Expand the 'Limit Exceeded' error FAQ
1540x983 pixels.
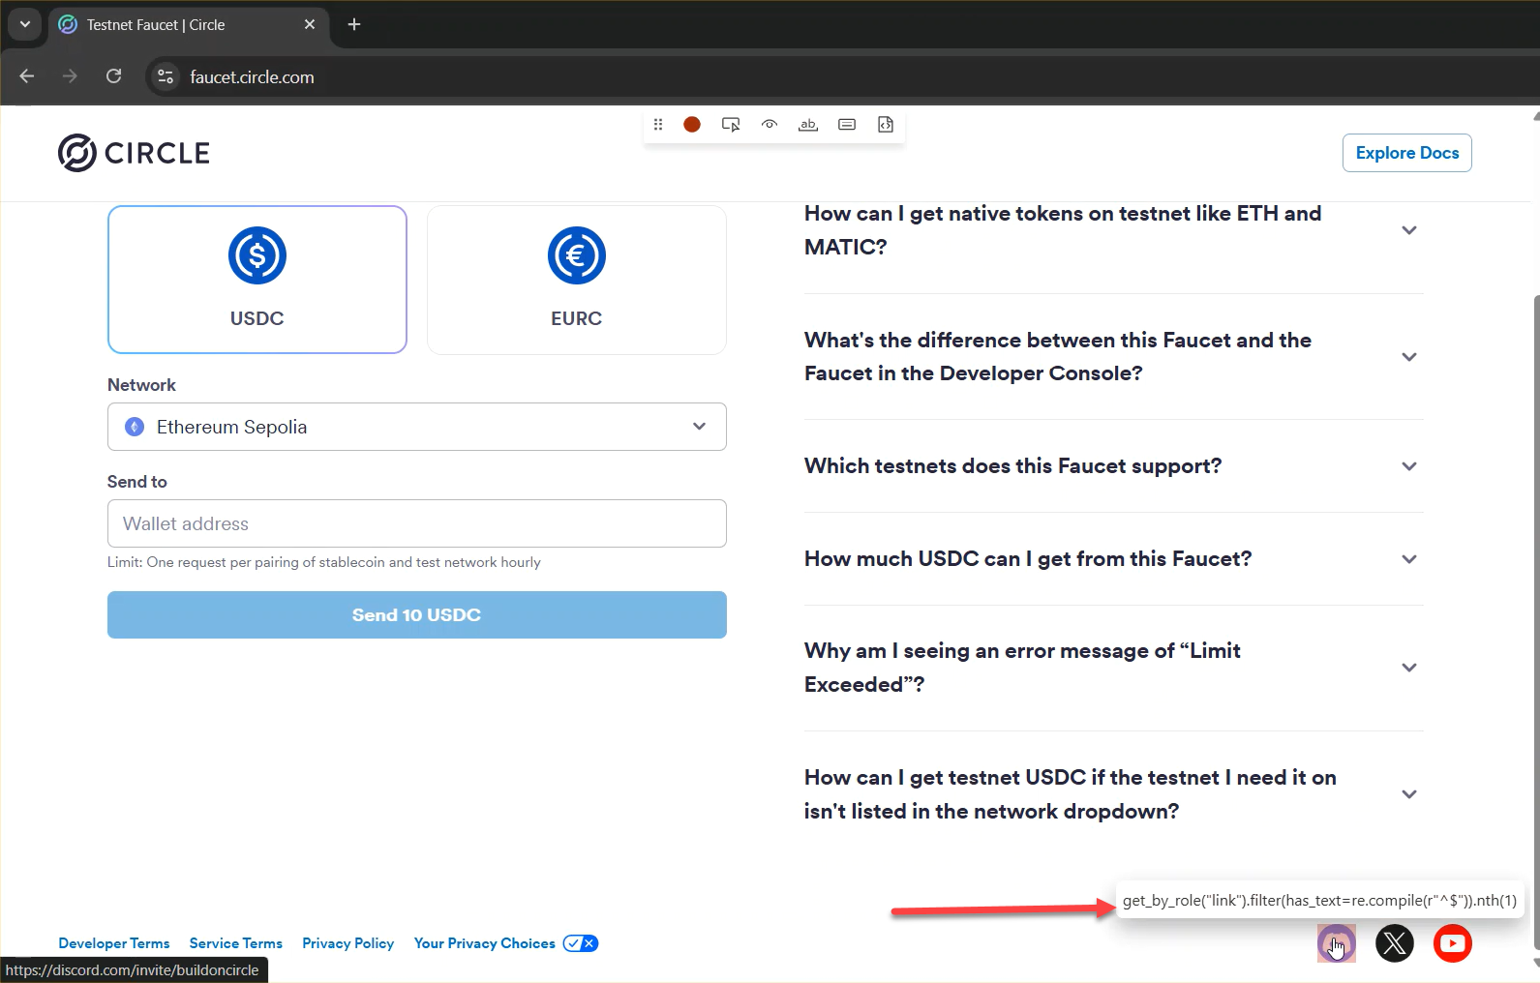(x=1113, y=668)
